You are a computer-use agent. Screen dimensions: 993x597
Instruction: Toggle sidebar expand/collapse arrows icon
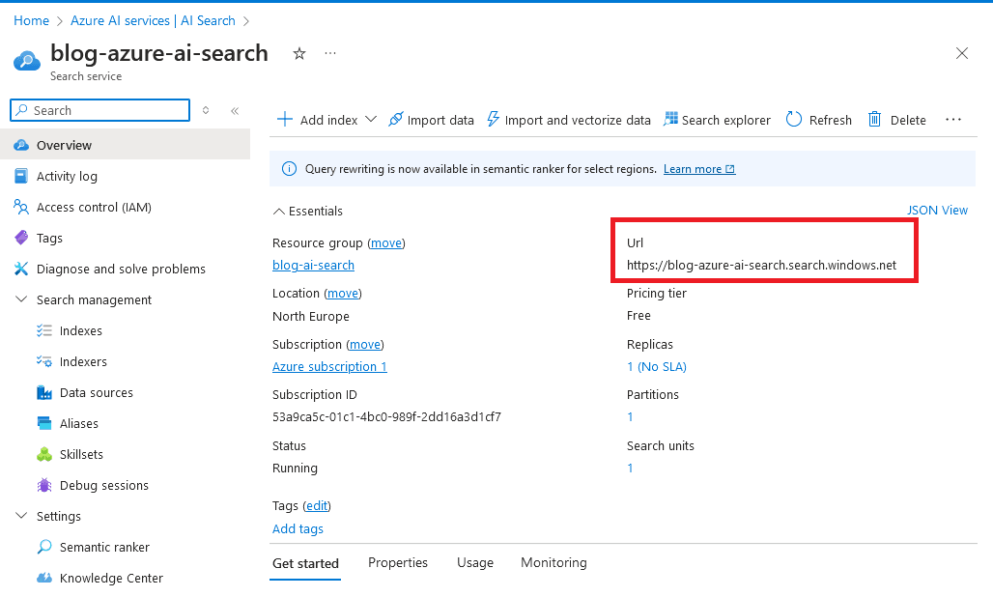point(206,110)
